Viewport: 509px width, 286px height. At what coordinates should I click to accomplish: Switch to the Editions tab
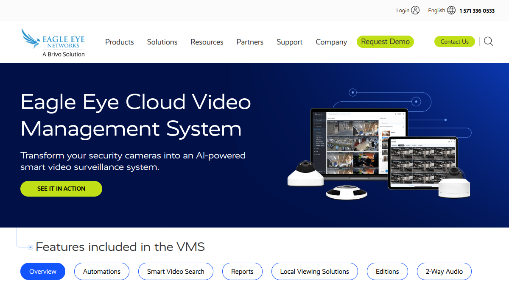(387, 272)
